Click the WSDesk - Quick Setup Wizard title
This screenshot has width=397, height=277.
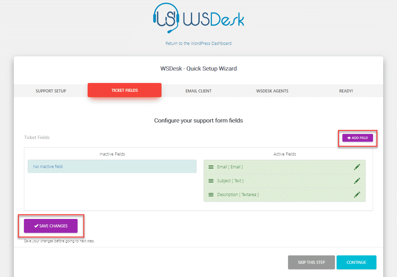pos(198,68)
